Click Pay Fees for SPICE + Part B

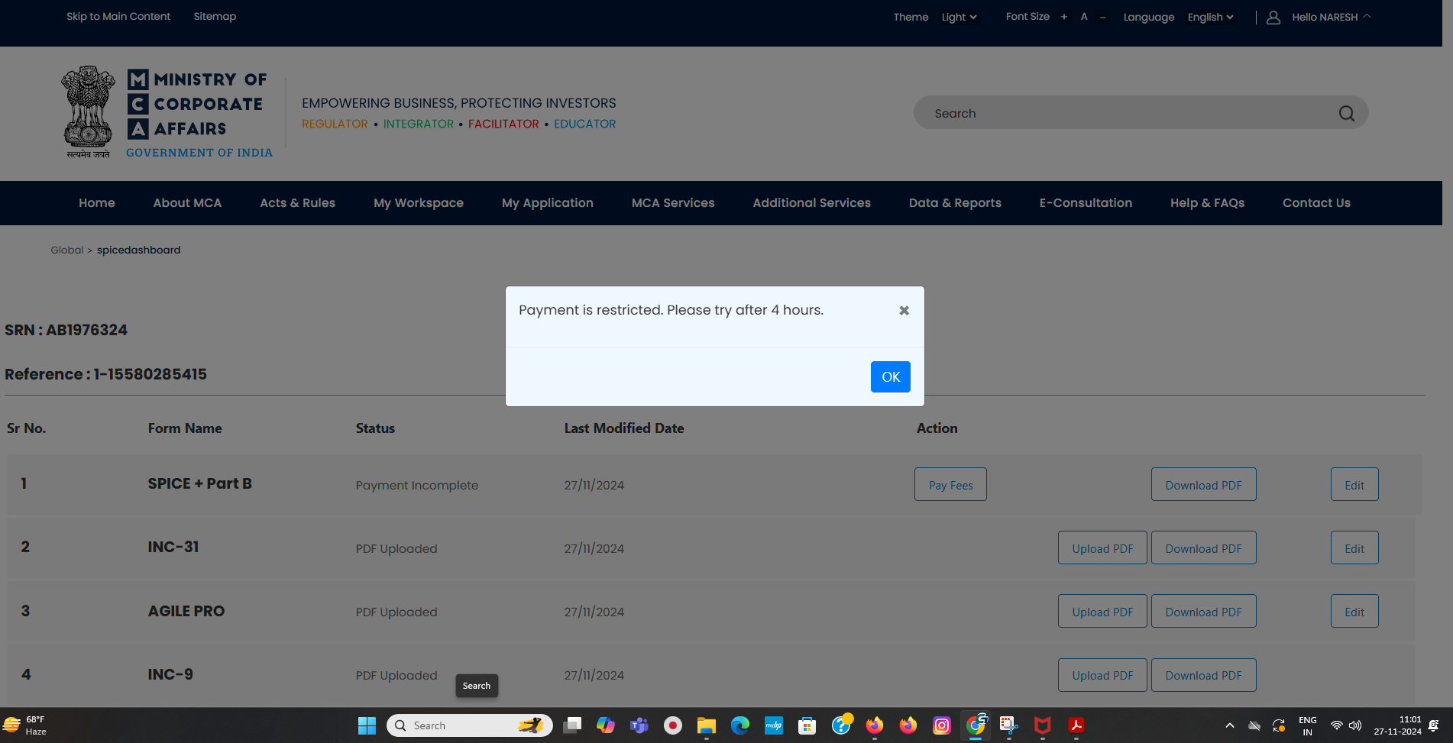[x=950, y=485]
